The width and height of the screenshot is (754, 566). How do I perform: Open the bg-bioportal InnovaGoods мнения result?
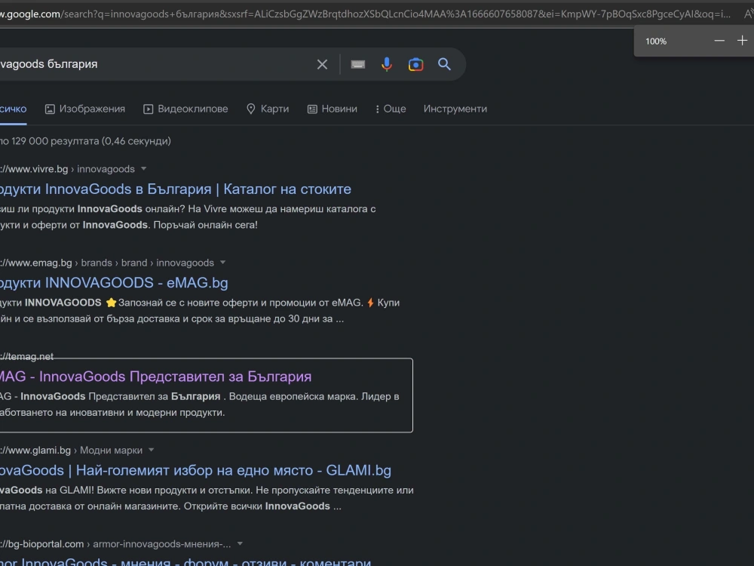pyautogui.click(x=185, y=561)
